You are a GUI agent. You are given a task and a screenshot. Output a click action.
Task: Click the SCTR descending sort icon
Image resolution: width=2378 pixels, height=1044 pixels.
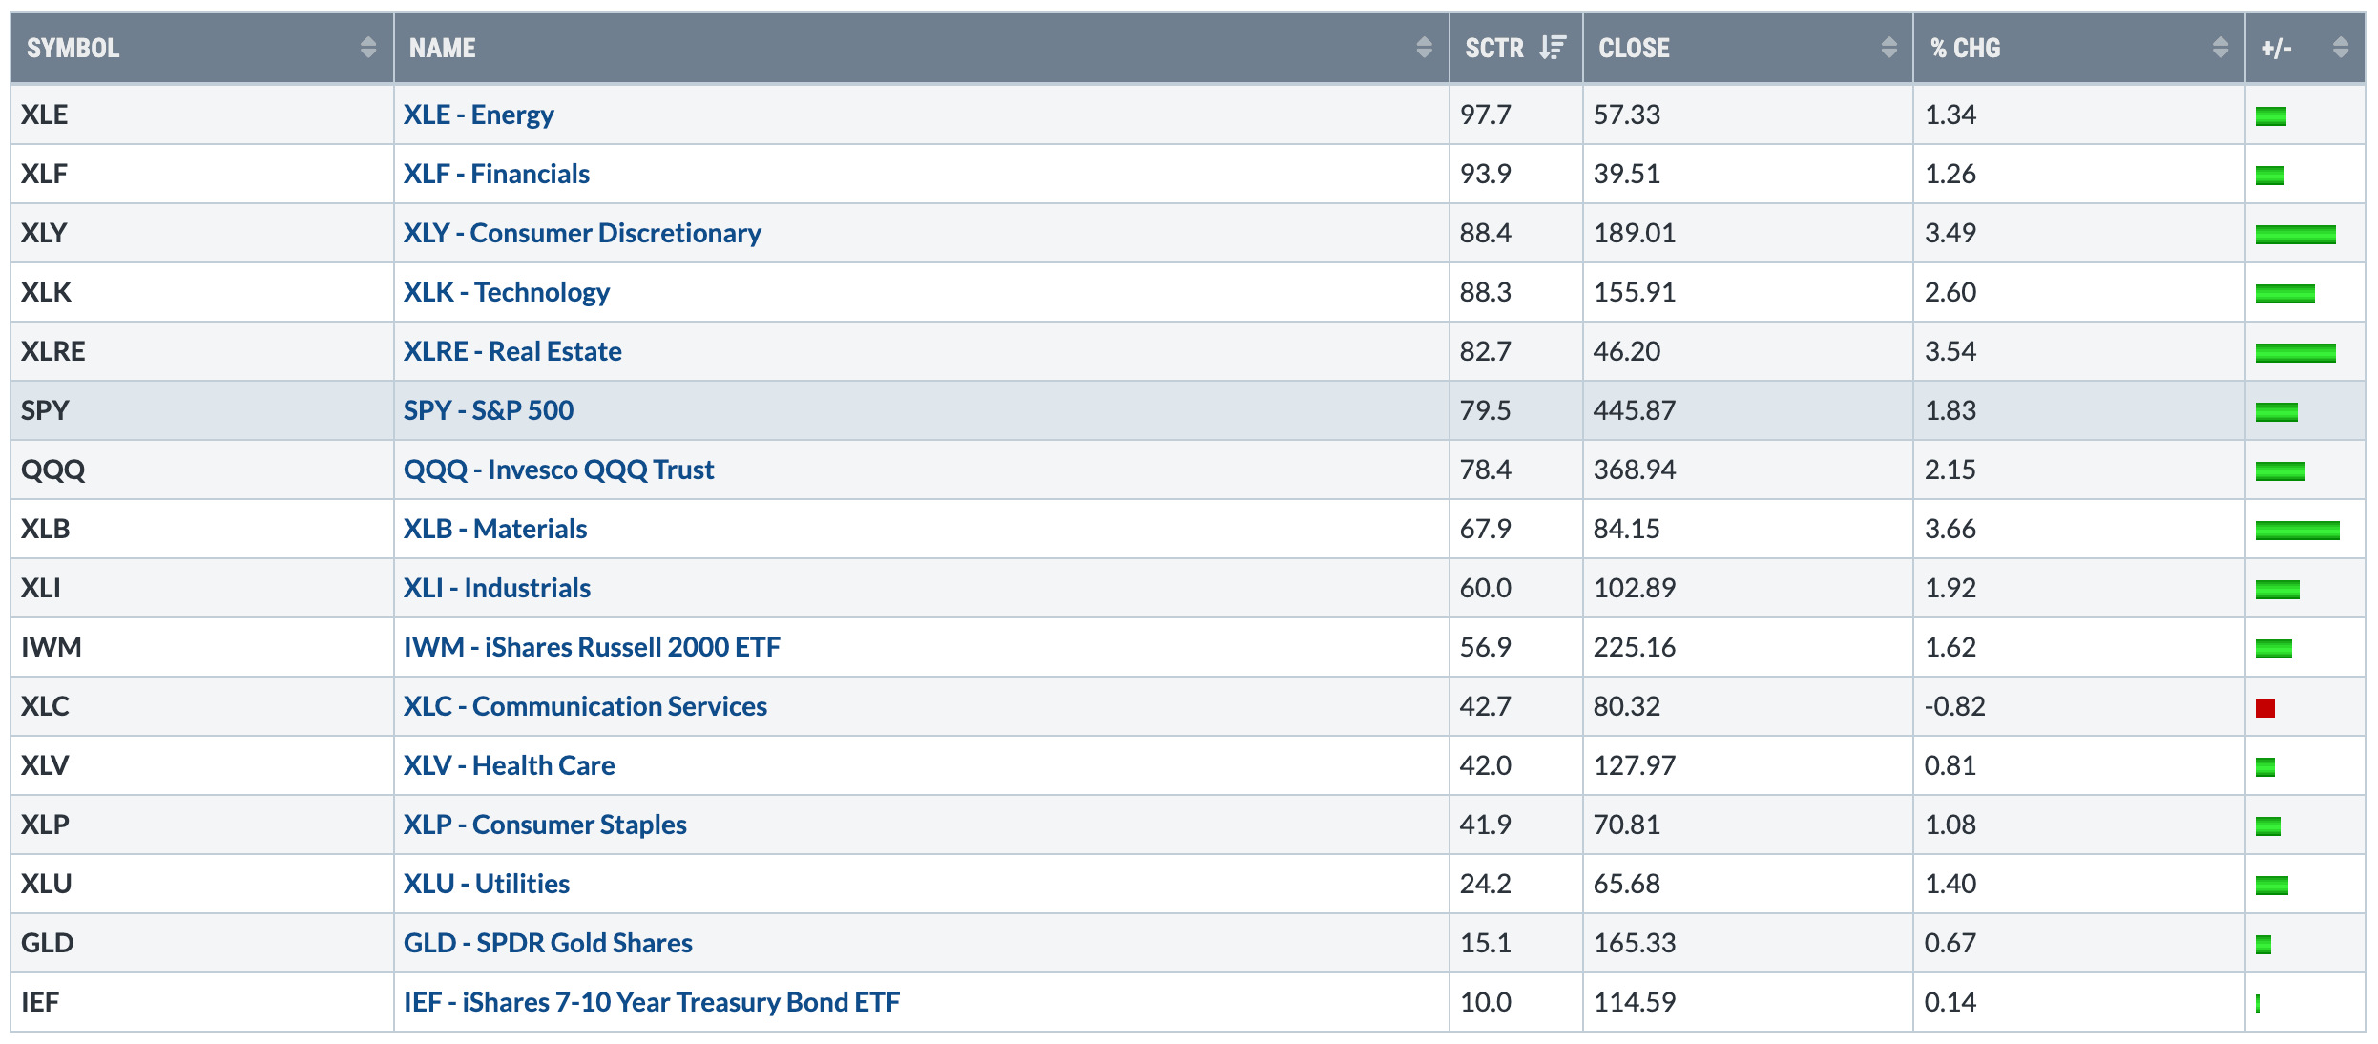pyautogui.click(x=1553, y=48)
